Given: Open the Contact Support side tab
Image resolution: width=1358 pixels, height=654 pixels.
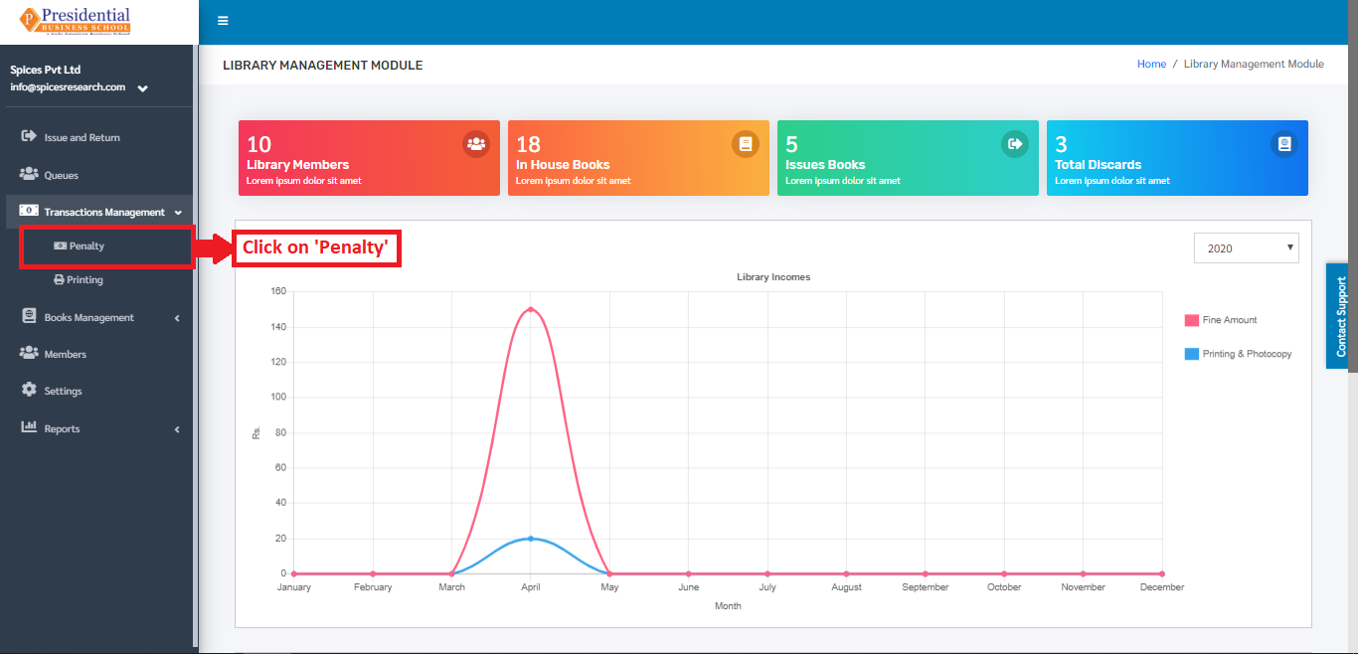Looking at the screenshot, I should [1341, 316].
